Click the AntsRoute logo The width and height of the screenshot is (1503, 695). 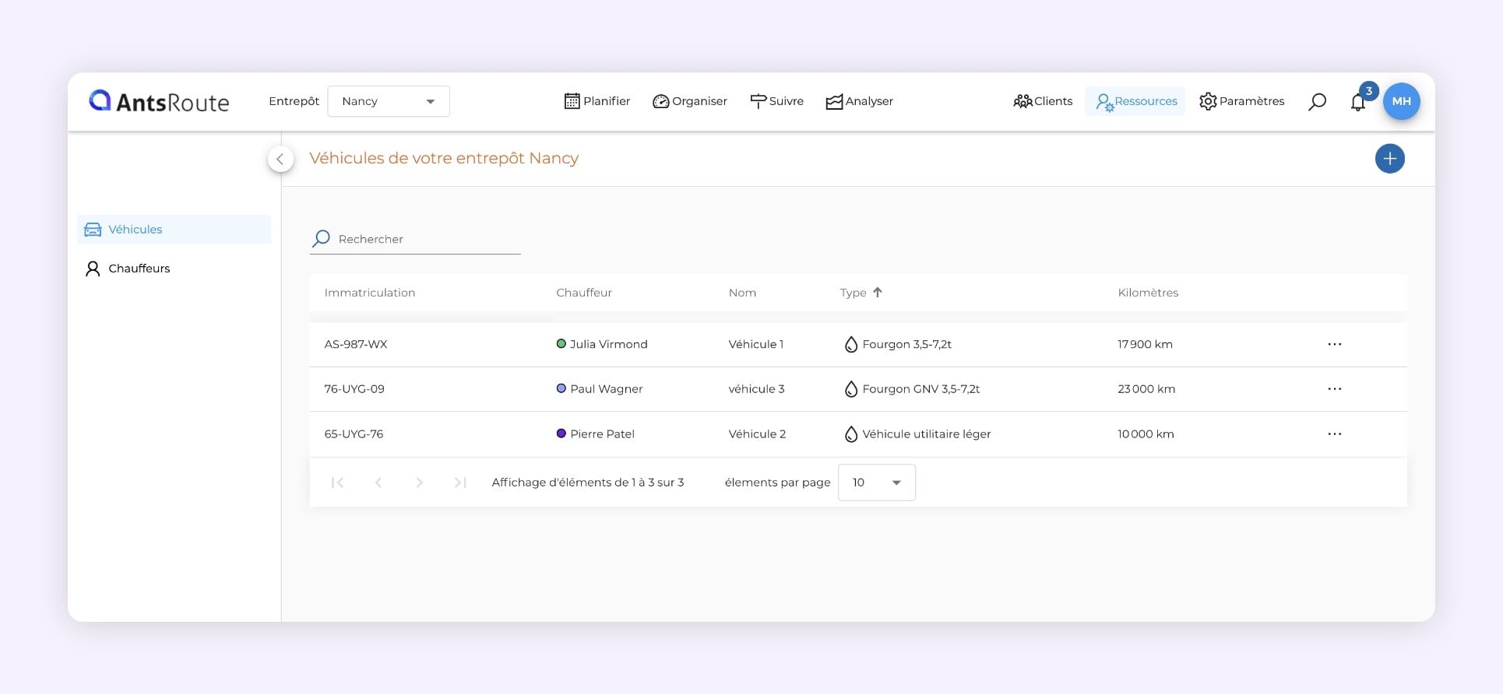pyautogui.click(x=160, y=101)
